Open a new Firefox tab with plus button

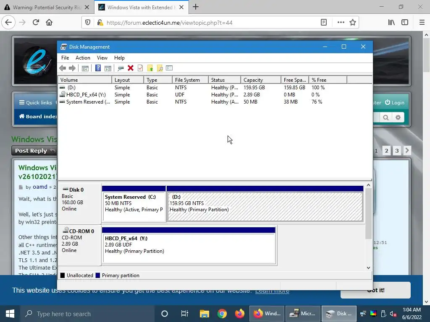pyautogui.click(x=196, y=7)
